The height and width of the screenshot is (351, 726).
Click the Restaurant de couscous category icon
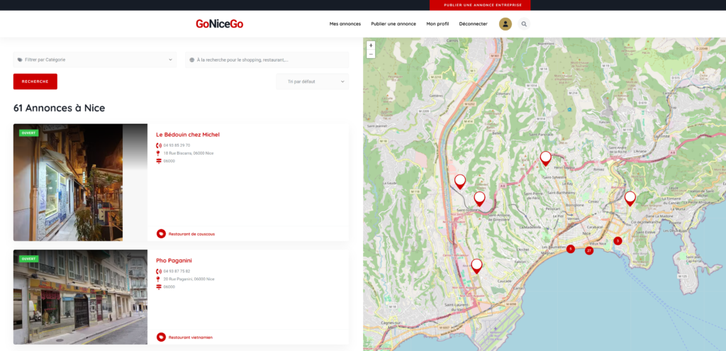coord(161,233)
